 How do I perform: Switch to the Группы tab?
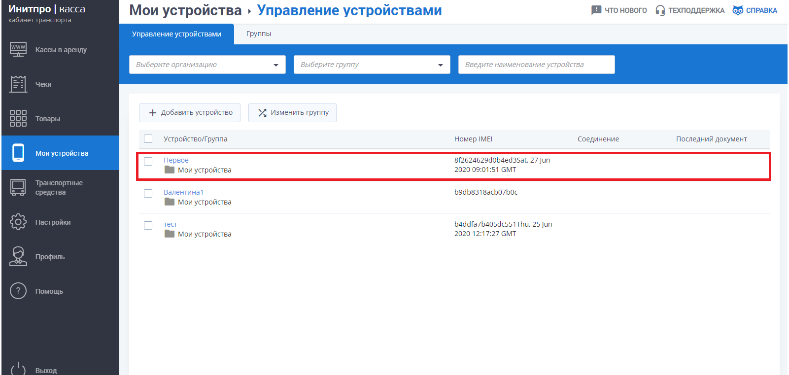pyautogui.click(x=259, y=34)
